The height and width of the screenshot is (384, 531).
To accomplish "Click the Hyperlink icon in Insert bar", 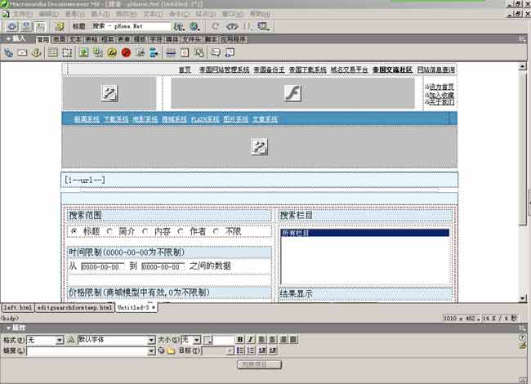I will 9,52.
